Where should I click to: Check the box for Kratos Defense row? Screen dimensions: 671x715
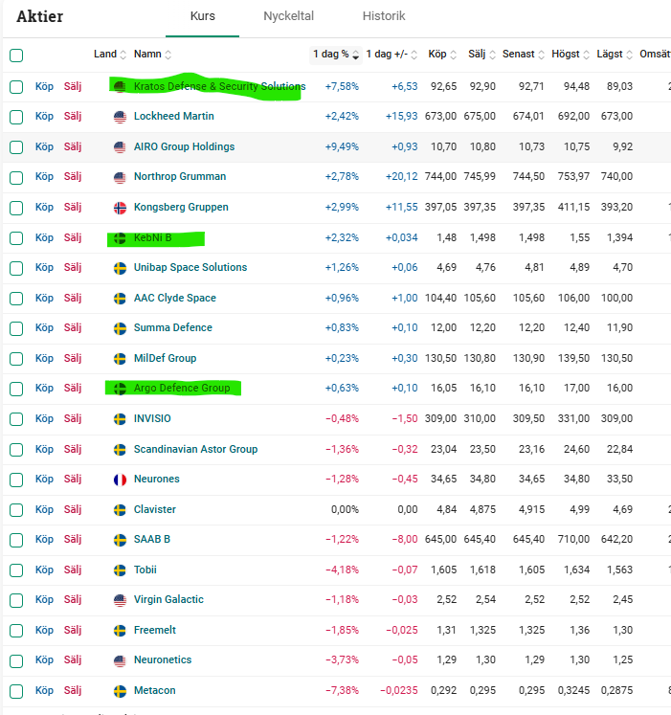pos(16,87)
